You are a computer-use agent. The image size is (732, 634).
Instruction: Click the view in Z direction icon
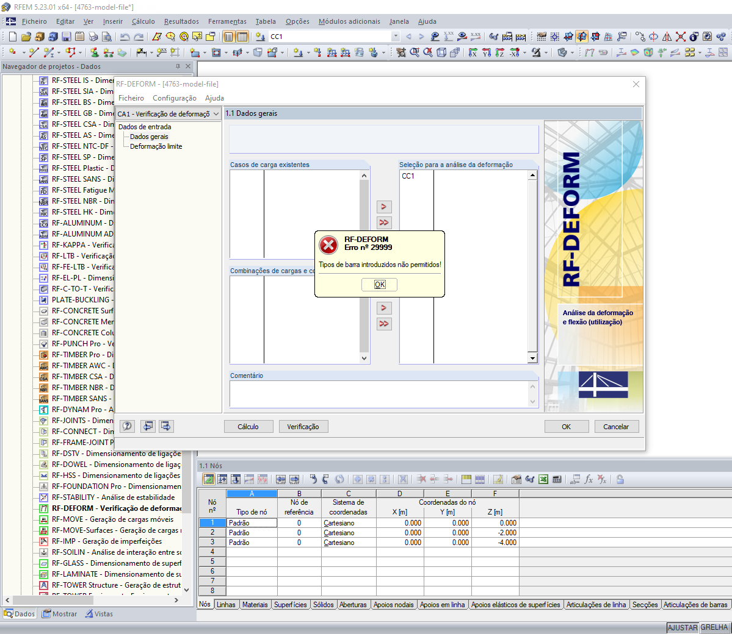click(500, 52)
